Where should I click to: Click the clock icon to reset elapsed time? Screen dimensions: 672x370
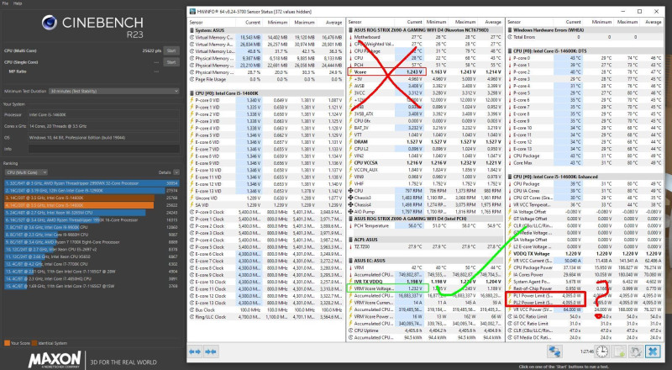coord(601,351)
